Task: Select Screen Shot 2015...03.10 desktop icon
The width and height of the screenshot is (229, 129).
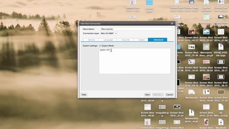Action: [x=191, y=77]
